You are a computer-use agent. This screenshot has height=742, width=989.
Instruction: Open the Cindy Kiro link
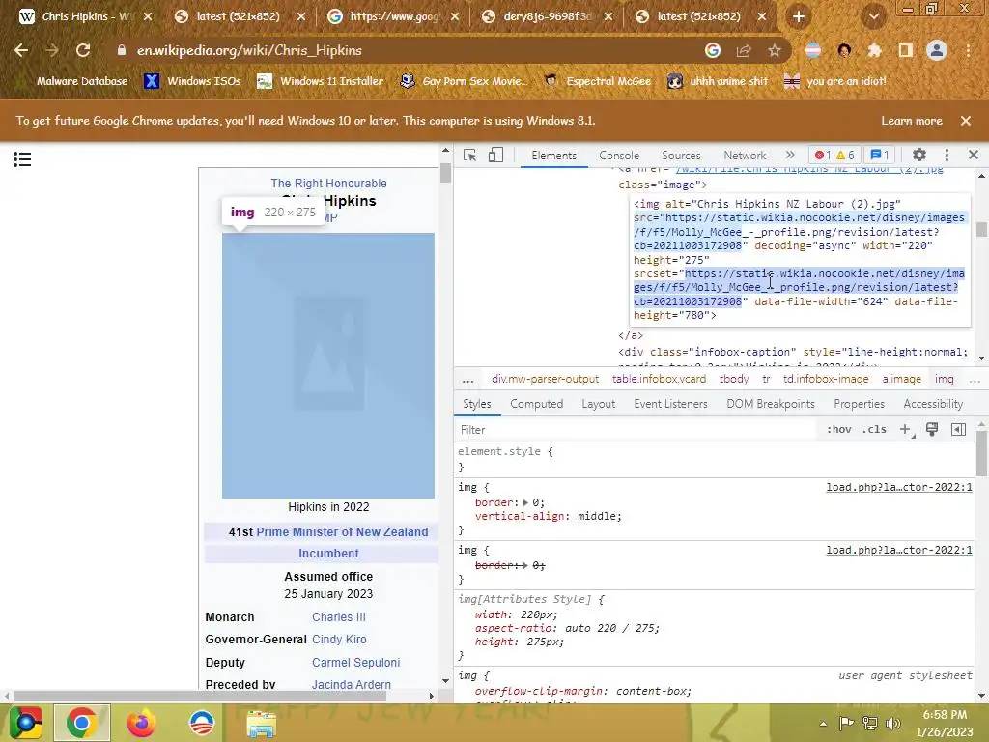(339, 640)
